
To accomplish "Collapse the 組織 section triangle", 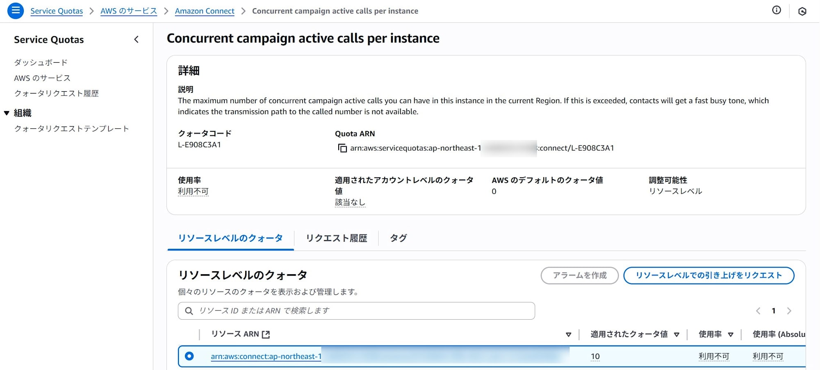I will coord(7,113).
